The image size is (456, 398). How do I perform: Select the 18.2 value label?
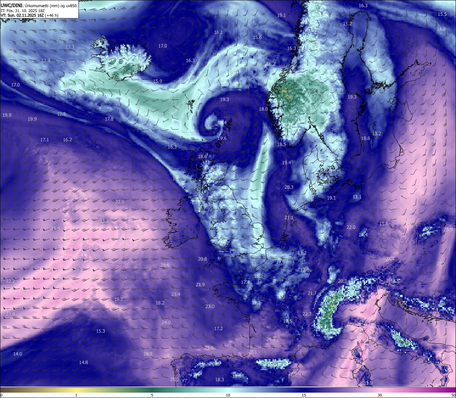point(160,303)
